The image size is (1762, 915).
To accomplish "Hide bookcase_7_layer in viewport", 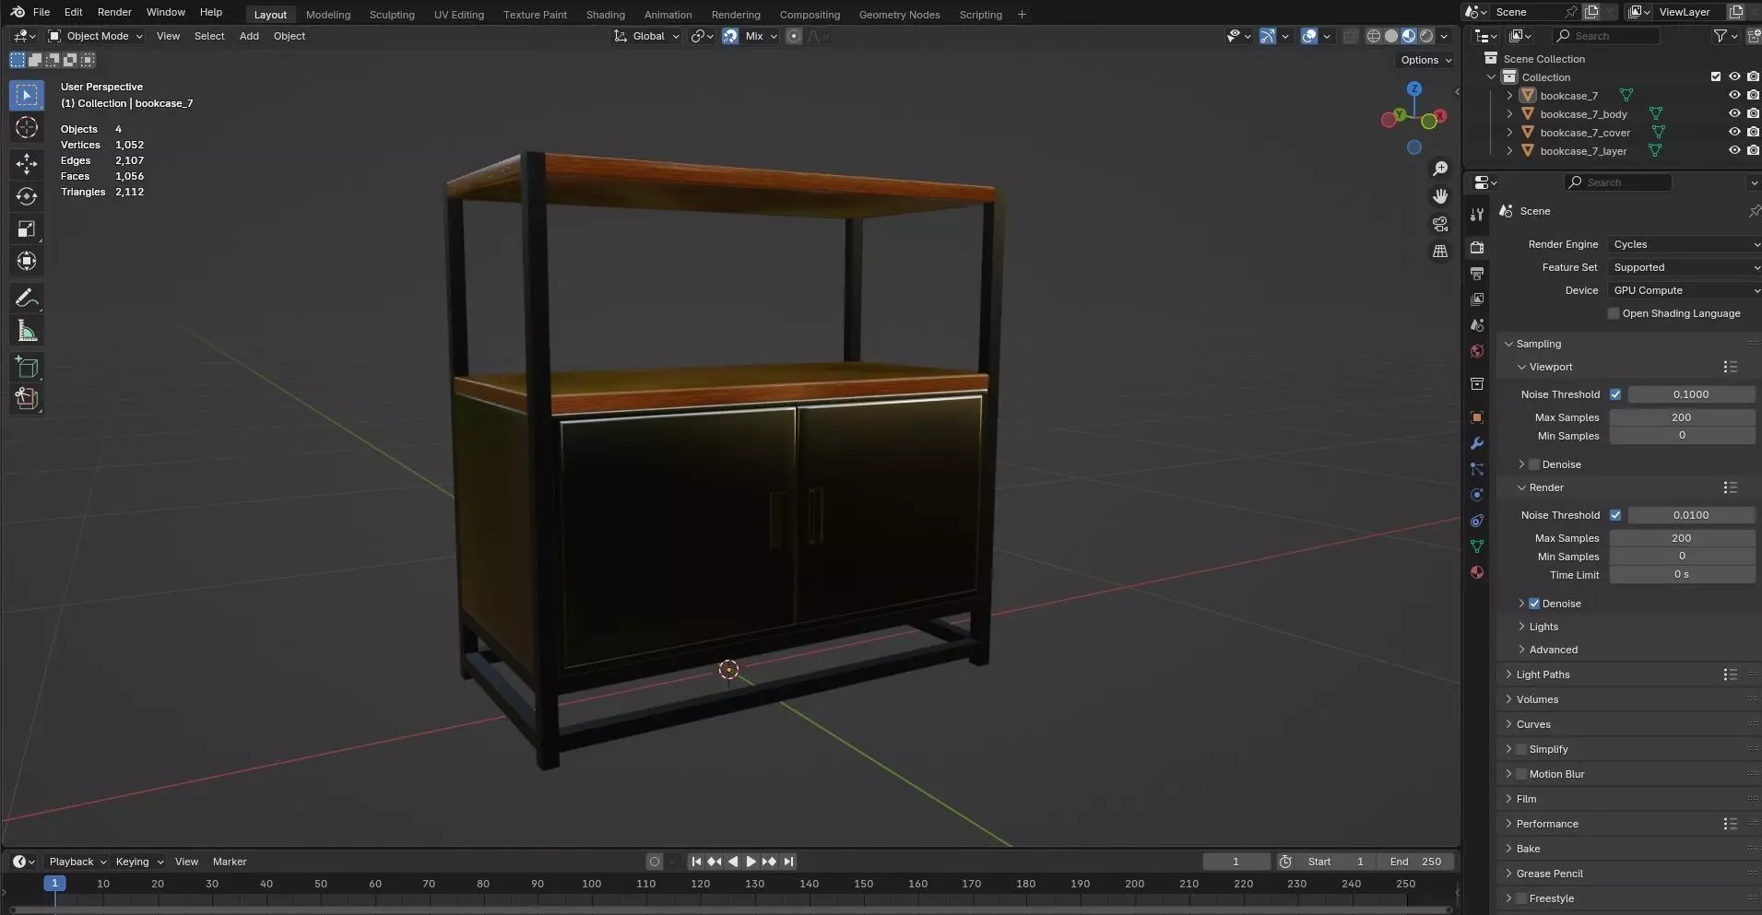I will pyautogui.click(x=1733, y=150).
